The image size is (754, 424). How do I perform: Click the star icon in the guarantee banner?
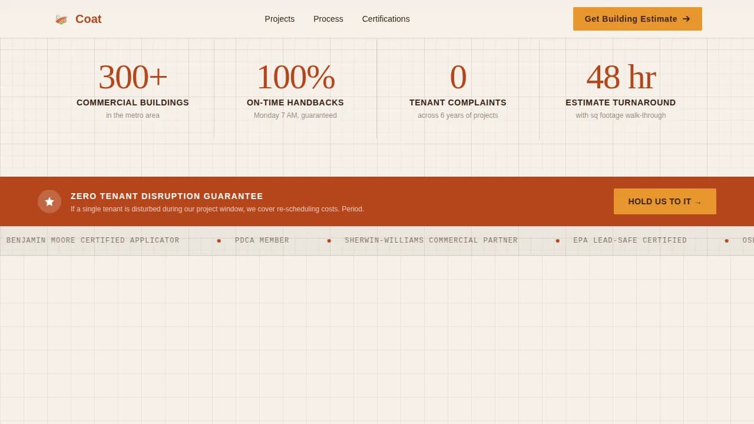click(49, 201)
